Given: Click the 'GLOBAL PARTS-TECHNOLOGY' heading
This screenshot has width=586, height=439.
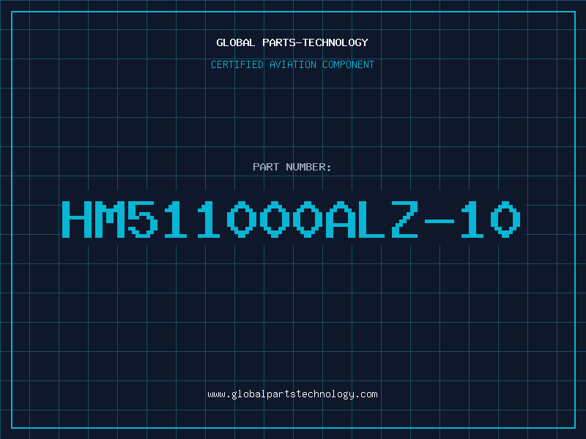Looking at the screenshot, I should 292,42.
